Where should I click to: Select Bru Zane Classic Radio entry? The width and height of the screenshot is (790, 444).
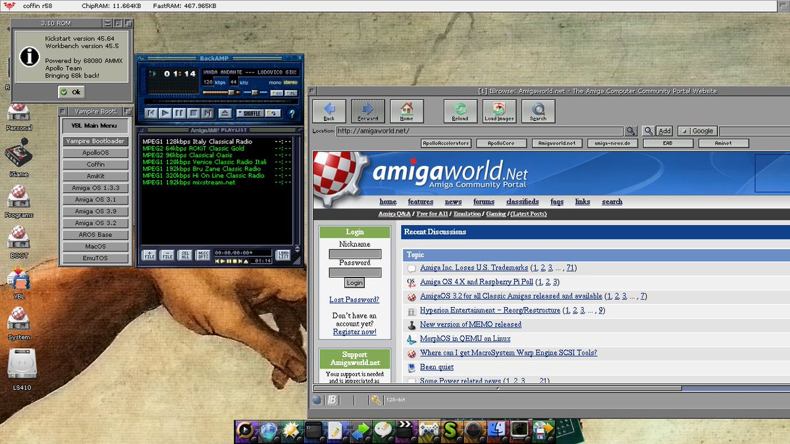pyautogui.click(x=217, y=169)
